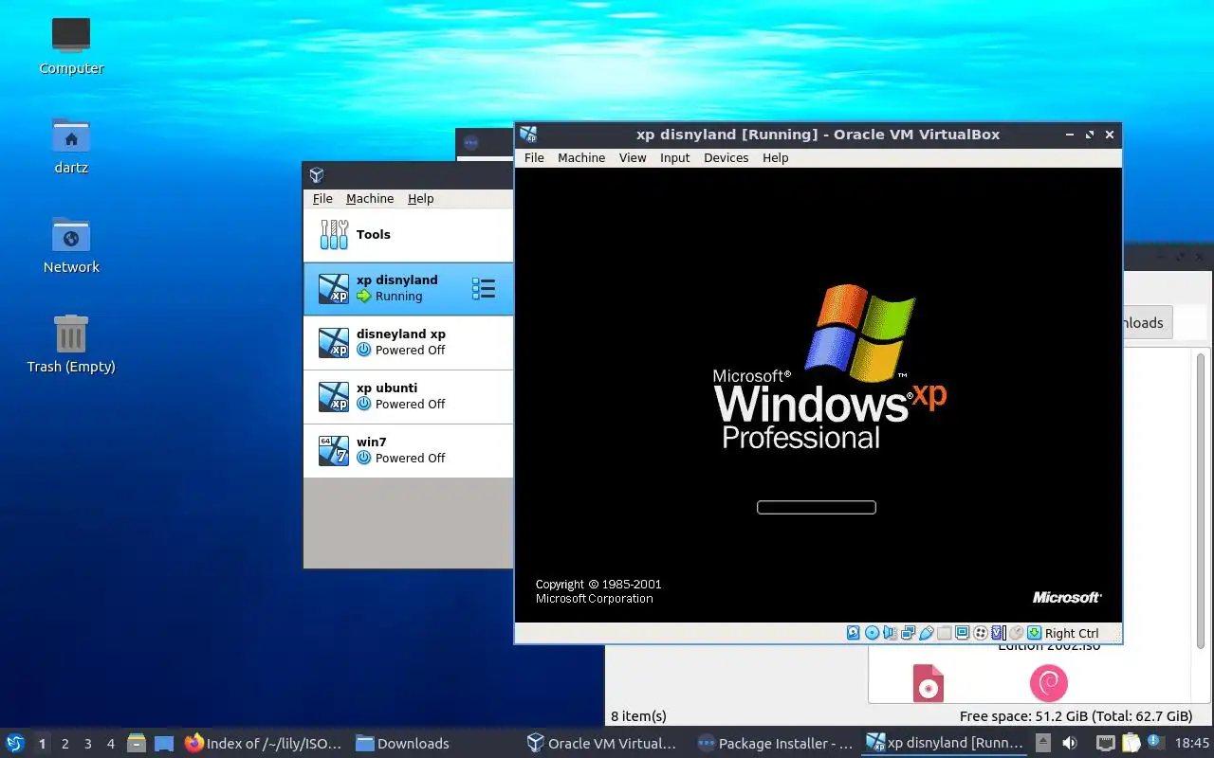
Task: Switch to workspace 3
Action: (x=87, y=744)
